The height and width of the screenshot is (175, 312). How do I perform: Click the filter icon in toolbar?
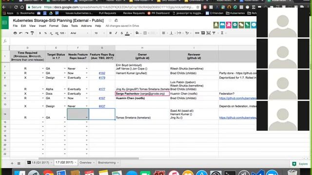(x=214, y=33)
